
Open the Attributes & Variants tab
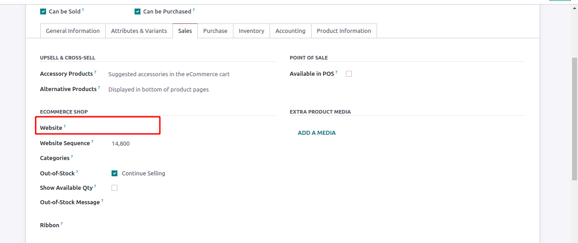tap(139, 31)
